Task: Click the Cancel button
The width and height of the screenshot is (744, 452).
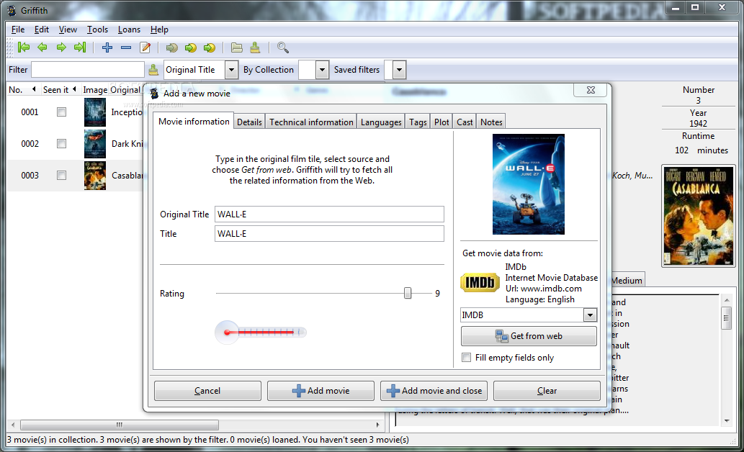Action: [x=207, y=390]
